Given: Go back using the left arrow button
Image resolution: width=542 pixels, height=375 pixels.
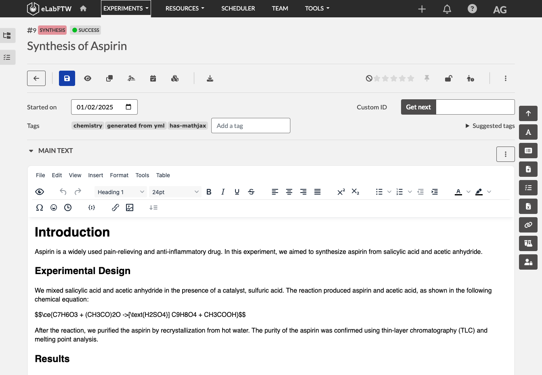Looking at the screenshot, I should [36, 78].
